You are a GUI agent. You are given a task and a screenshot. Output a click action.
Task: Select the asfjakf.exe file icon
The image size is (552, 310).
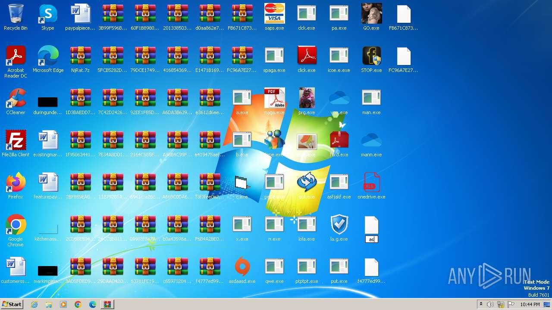[x=339, y=186]
